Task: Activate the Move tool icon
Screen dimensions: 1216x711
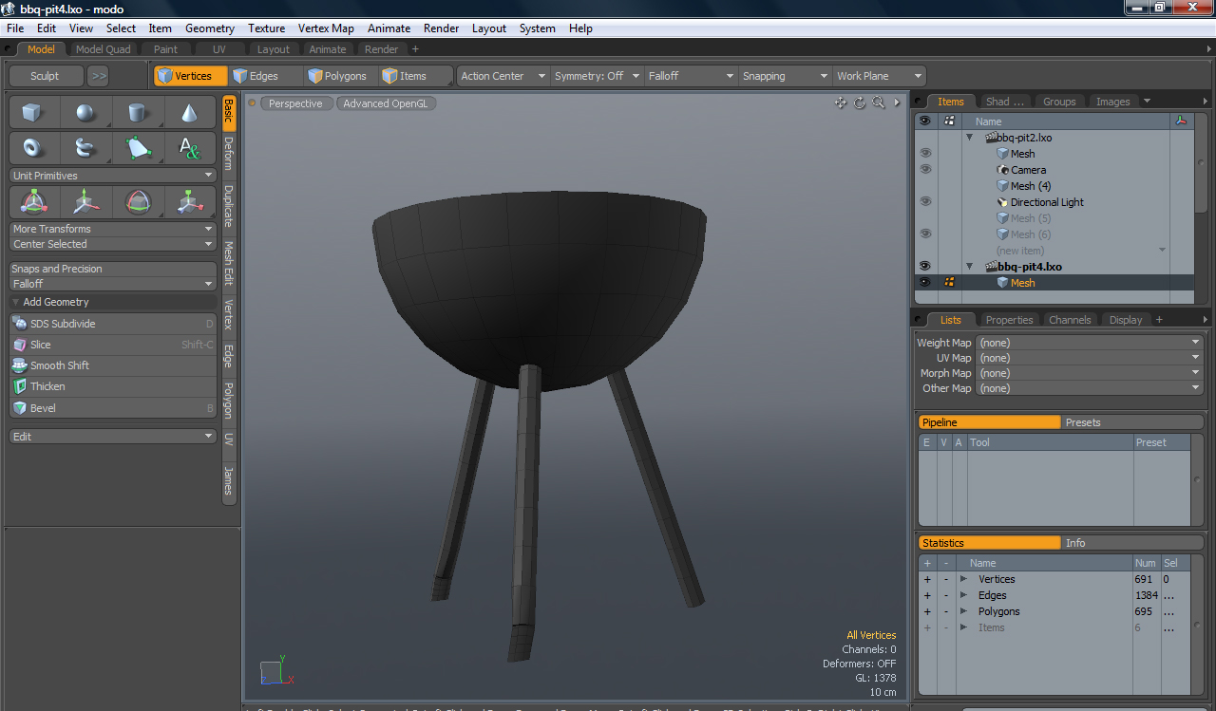Action: coord(86,202)
